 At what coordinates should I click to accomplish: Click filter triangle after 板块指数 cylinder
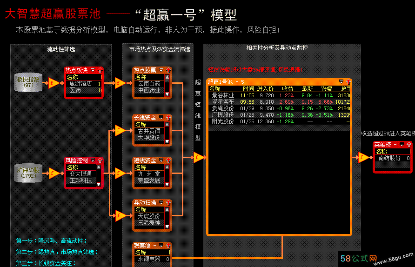[x=53, y=83]
